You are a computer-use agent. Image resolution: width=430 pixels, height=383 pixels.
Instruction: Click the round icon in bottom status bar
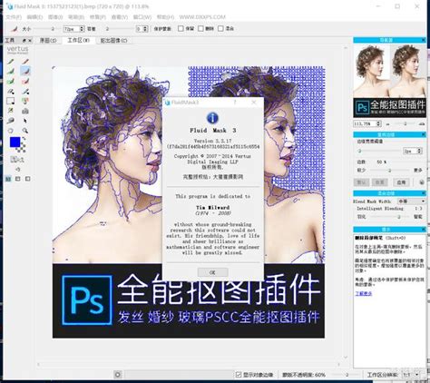[118, 375]
